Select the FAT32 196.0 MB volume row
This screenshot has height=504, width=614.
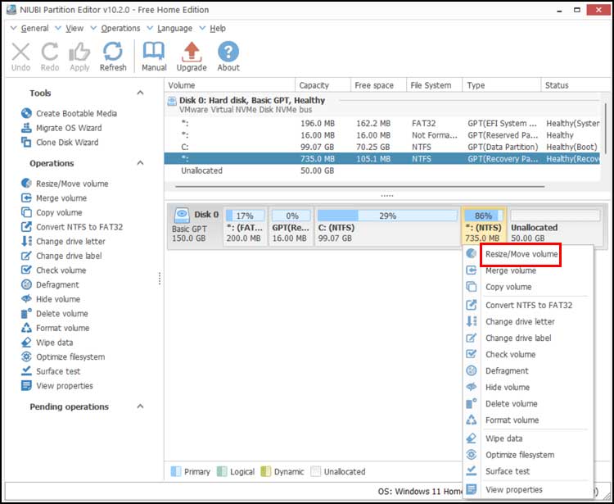click(x=382, y=124)
